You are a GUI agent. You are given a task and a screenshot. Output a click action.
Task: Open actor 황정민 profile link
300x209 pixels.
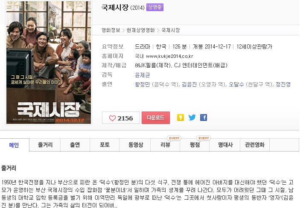(x=143, y=84)
